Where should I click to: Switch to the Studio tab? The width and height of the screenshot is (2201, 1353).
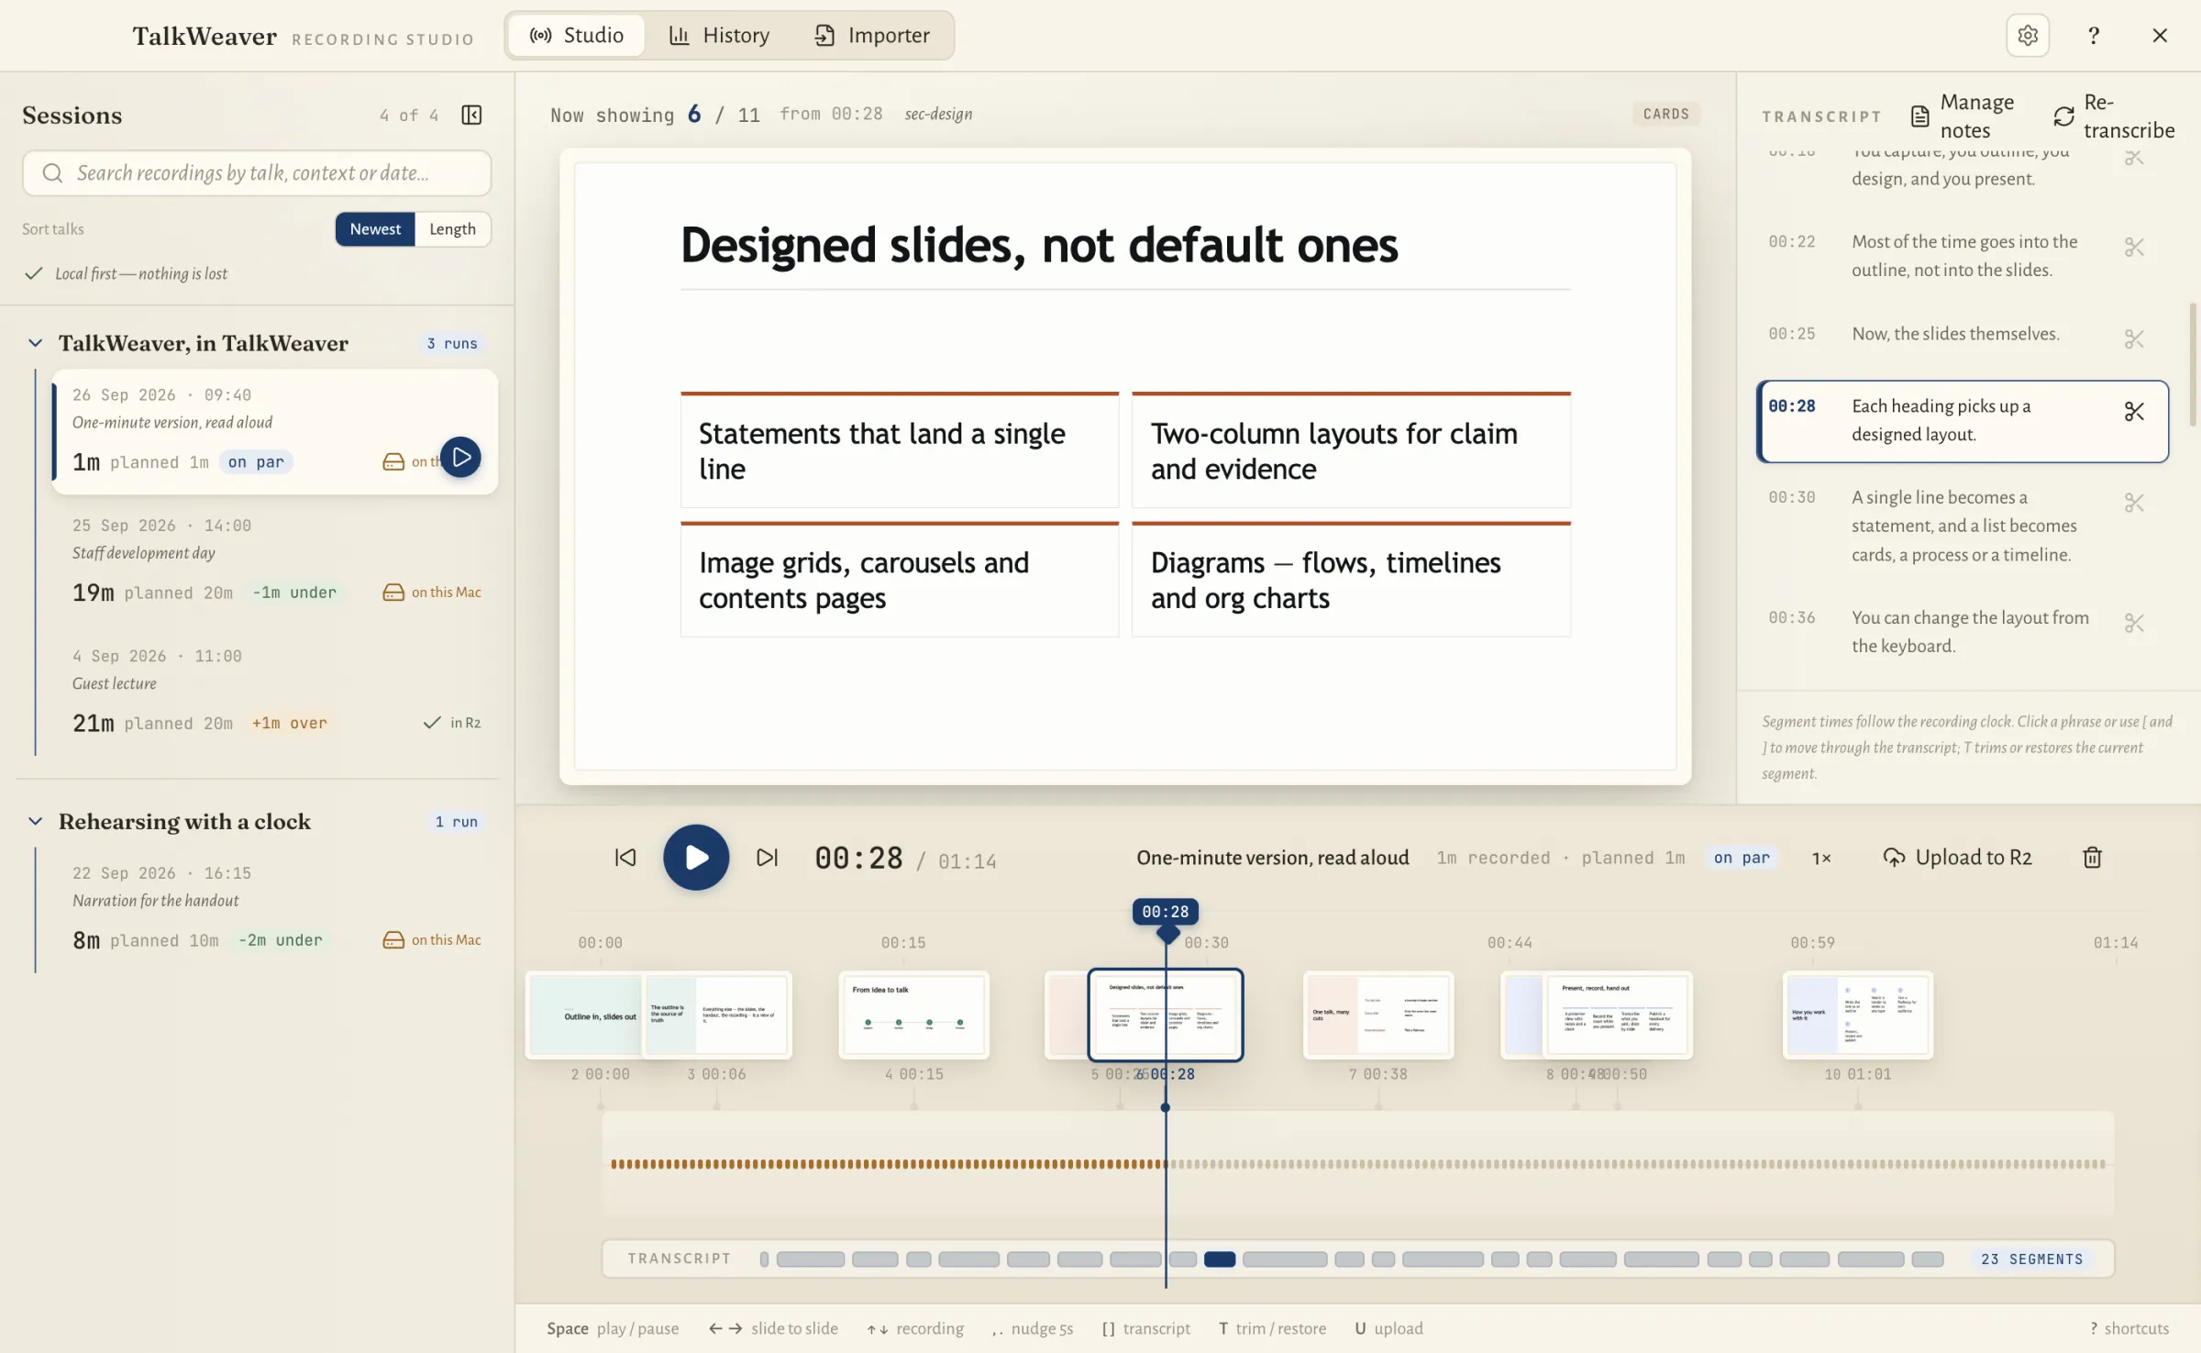coord(576,36)
